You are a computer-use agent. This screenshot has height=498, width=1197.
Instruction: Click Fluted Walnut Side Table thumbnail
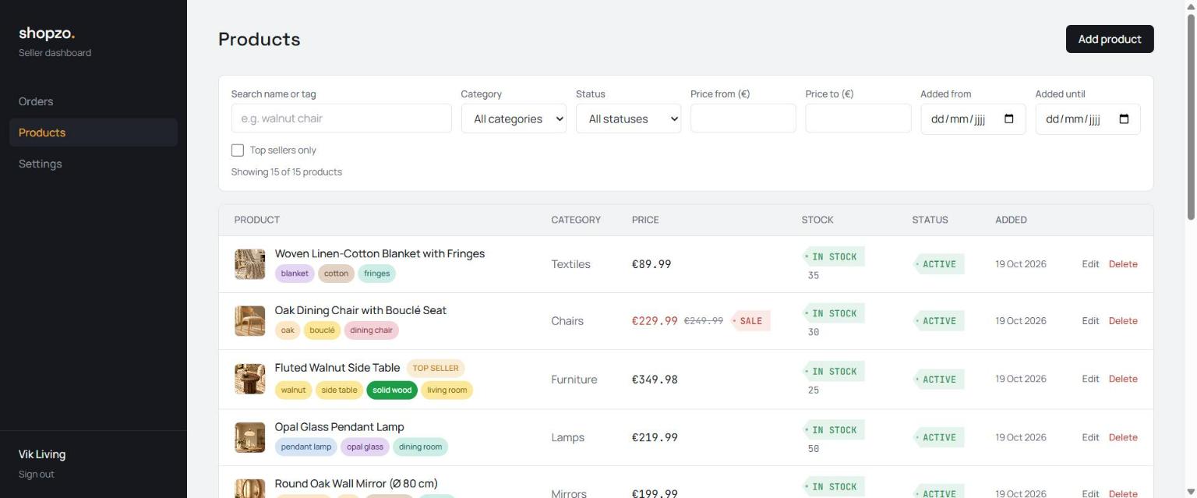coord(250,379)
